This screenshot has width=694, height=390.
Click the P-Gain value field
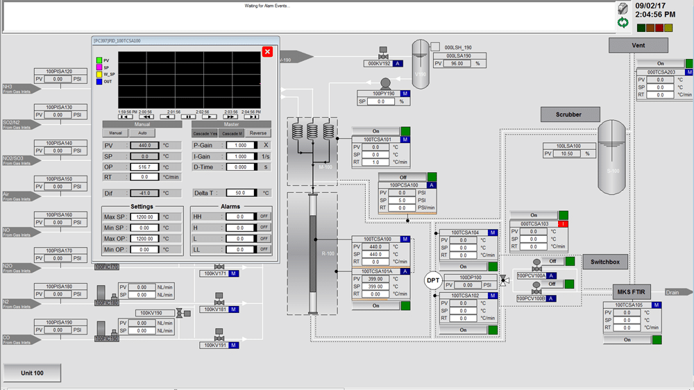point(242,145)
